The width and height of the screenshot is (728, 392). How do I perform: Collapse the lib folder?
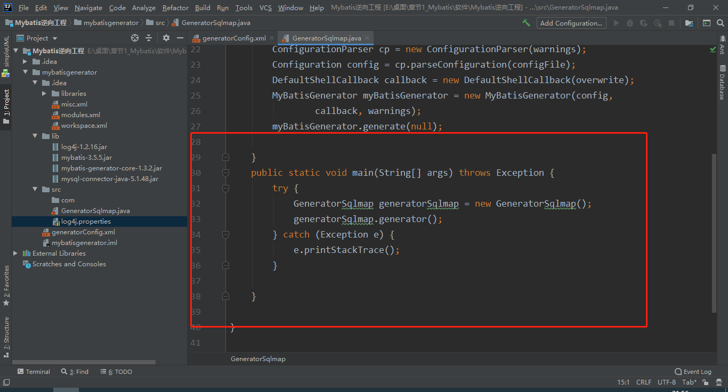pyautogui.click(x=35, y=136)
